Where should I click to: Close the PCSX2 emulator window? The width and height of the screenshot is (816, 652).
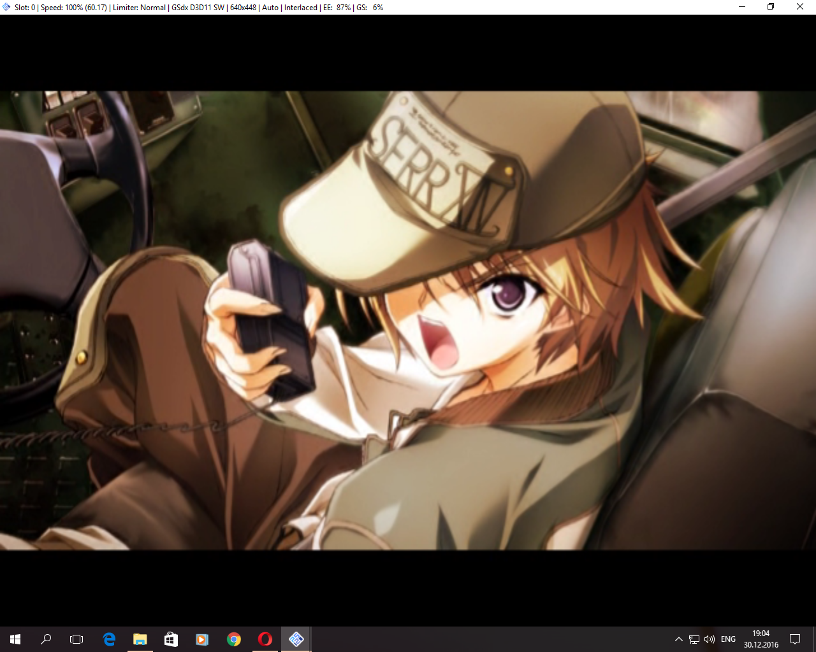(800, 7)
